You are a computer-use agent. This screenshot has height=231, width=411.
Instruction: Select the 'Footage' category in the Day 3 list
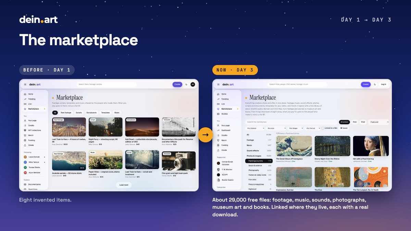259,140
